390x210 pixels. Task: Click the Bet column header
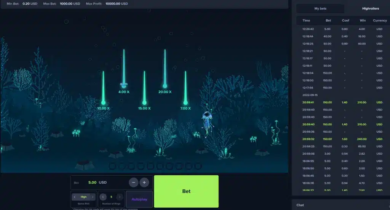(328, 21)
